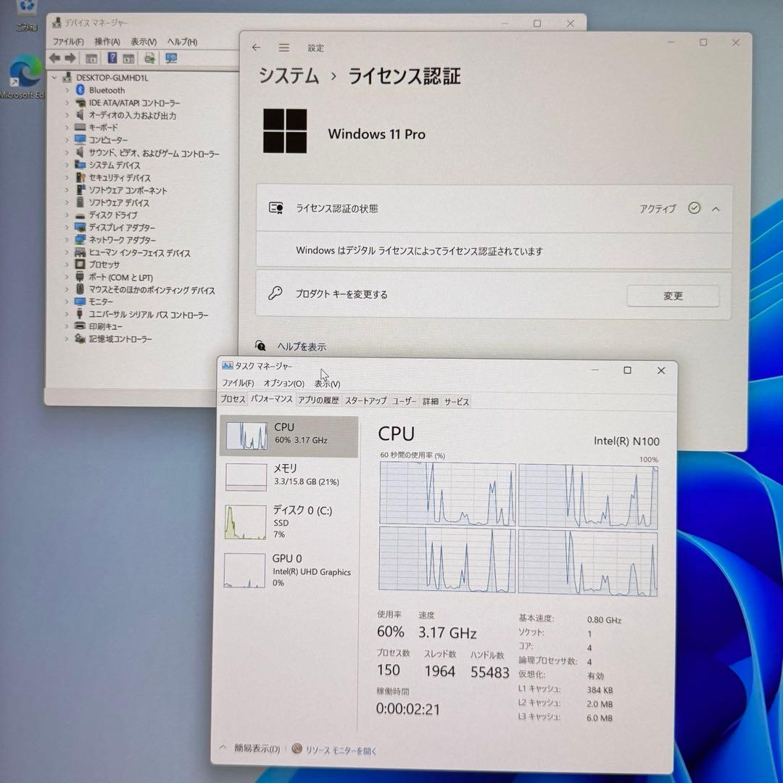The height and width of the screenshot is (783, 783).
Task: Click the ヘルプを表示 link in Settings
Action: coord(302,346)
